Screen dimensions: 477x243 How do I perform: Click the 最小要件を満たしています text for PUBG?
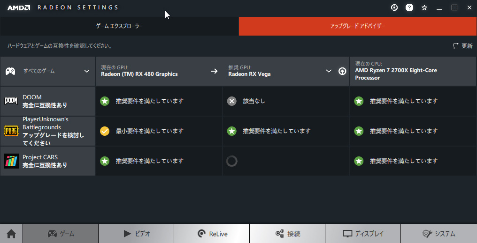tap(150, 131)
